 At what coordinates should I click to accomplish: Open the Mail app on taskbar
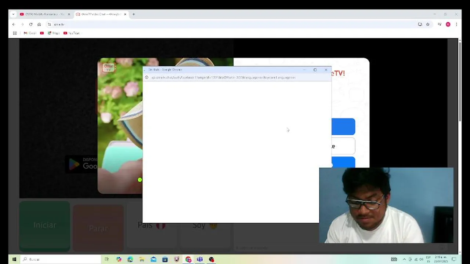(x=153, y=259)
